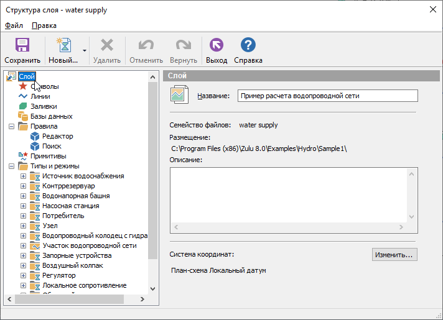Expand the Источник водоснабжения node

click(x=24, y=176)
